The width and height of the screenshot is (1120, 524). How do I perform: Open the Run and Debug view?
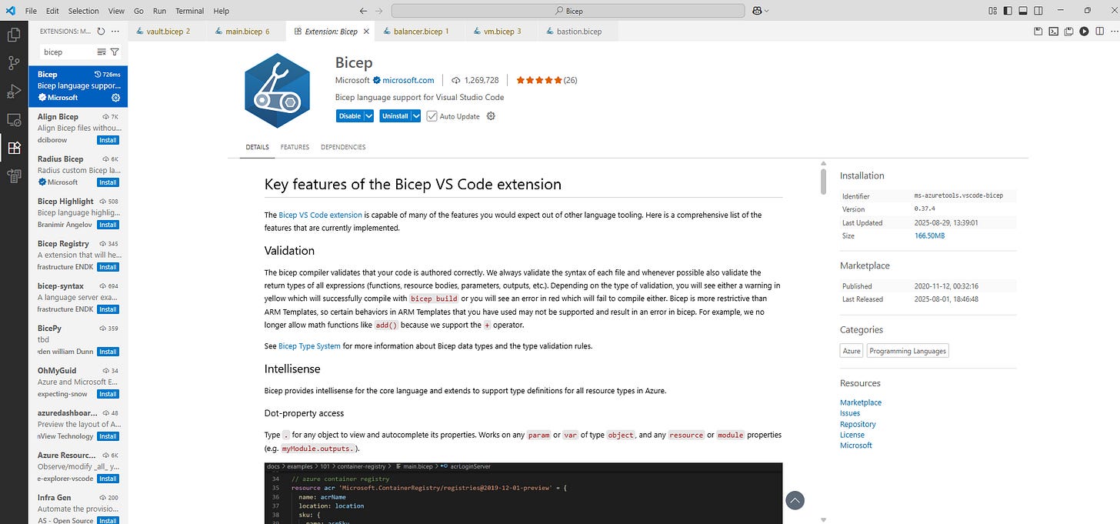pos(13,92)
